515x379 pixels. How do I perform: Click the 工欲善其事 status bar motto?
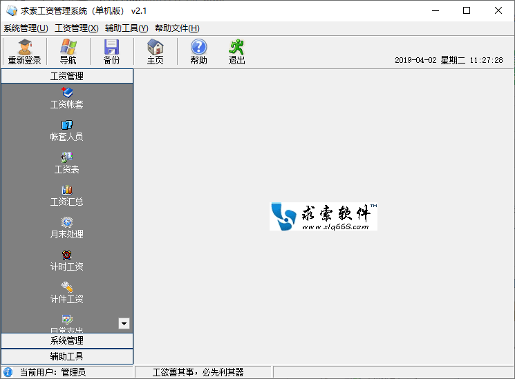coord(198,372)
